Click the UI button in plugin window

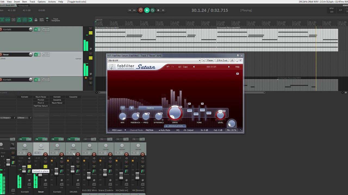[x=232, y=60]
